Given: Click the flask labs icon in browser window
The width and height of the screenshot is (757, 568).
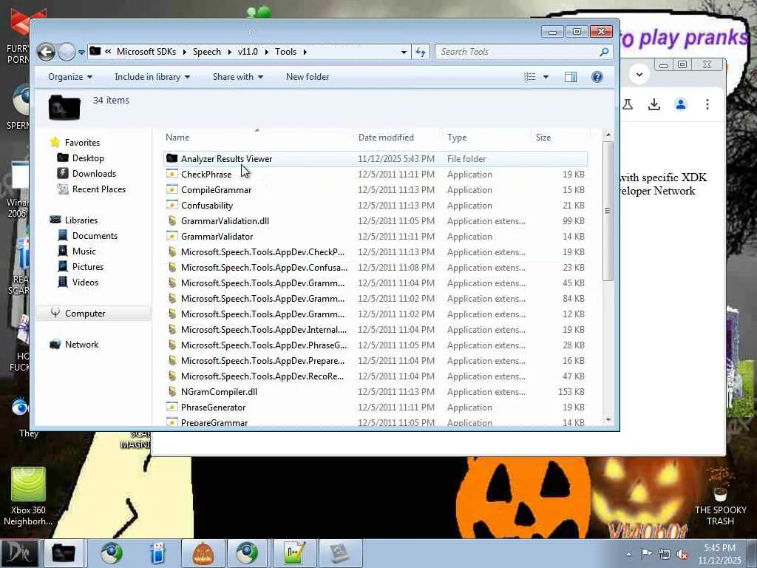Looking at the screenshot, I should click(628, 104).
